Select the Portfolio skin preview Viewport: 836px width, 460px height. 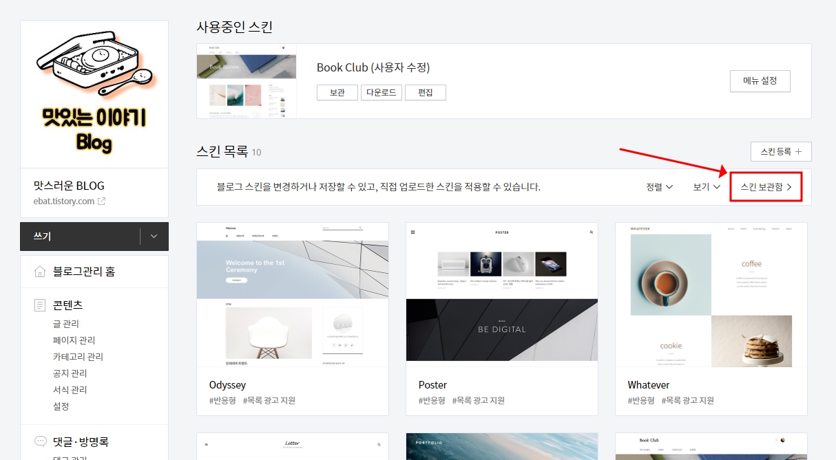[x=502, y=446]
